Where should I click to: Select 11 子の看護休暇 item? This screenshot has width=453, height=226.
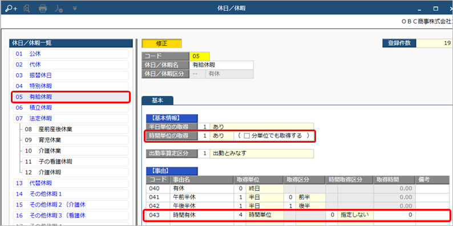click(75, 162)
